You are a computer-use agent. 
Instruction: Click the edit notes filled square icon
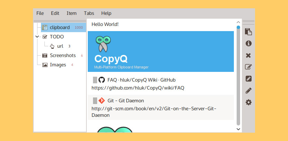coord(248,79)
